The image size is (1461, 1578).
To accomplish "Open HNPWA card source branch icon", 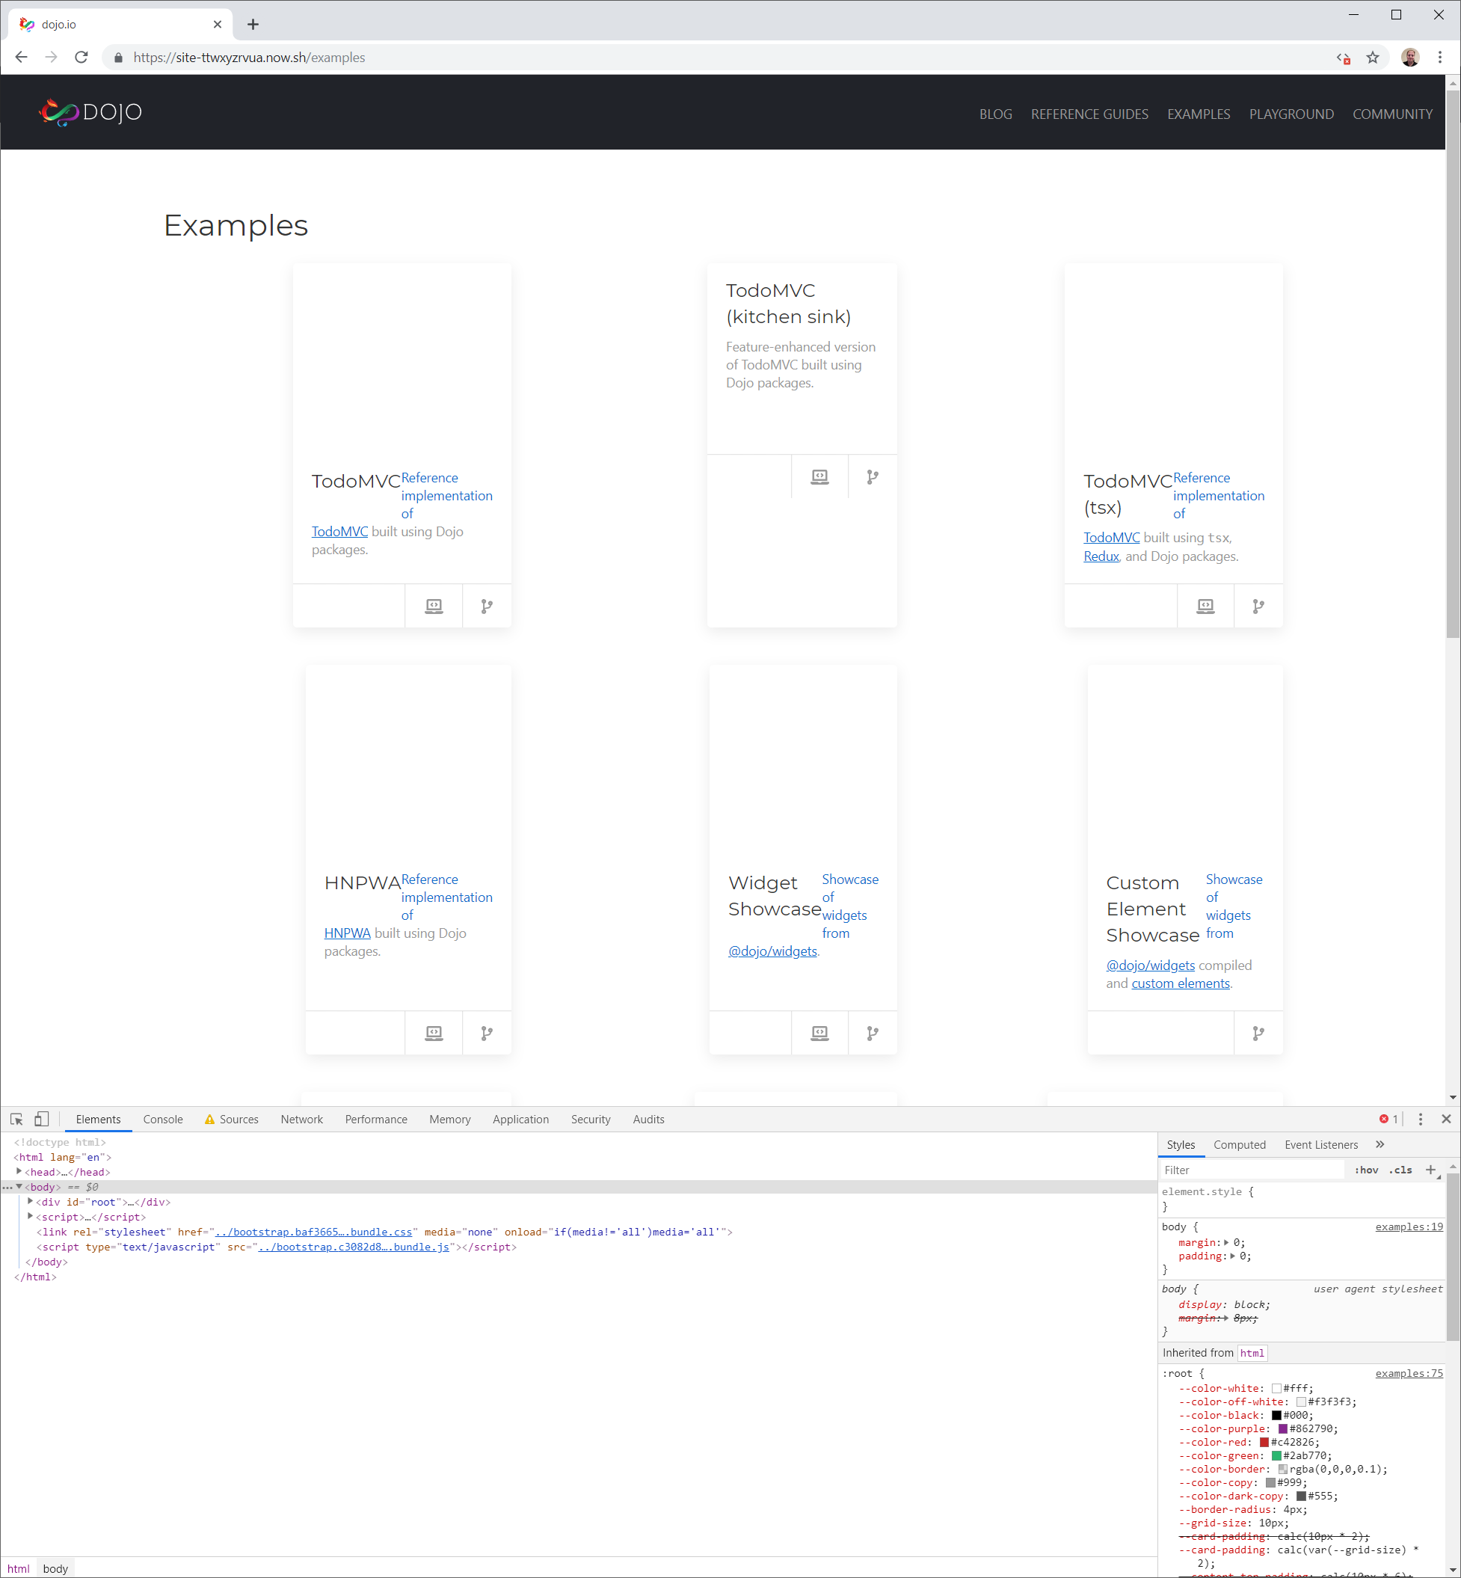I will click(x=486, y=1034).
